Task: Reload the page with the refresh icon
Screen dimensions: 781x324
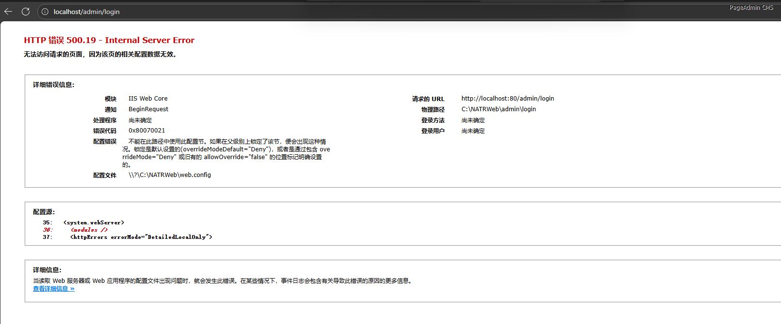Action: click(26, 12)
